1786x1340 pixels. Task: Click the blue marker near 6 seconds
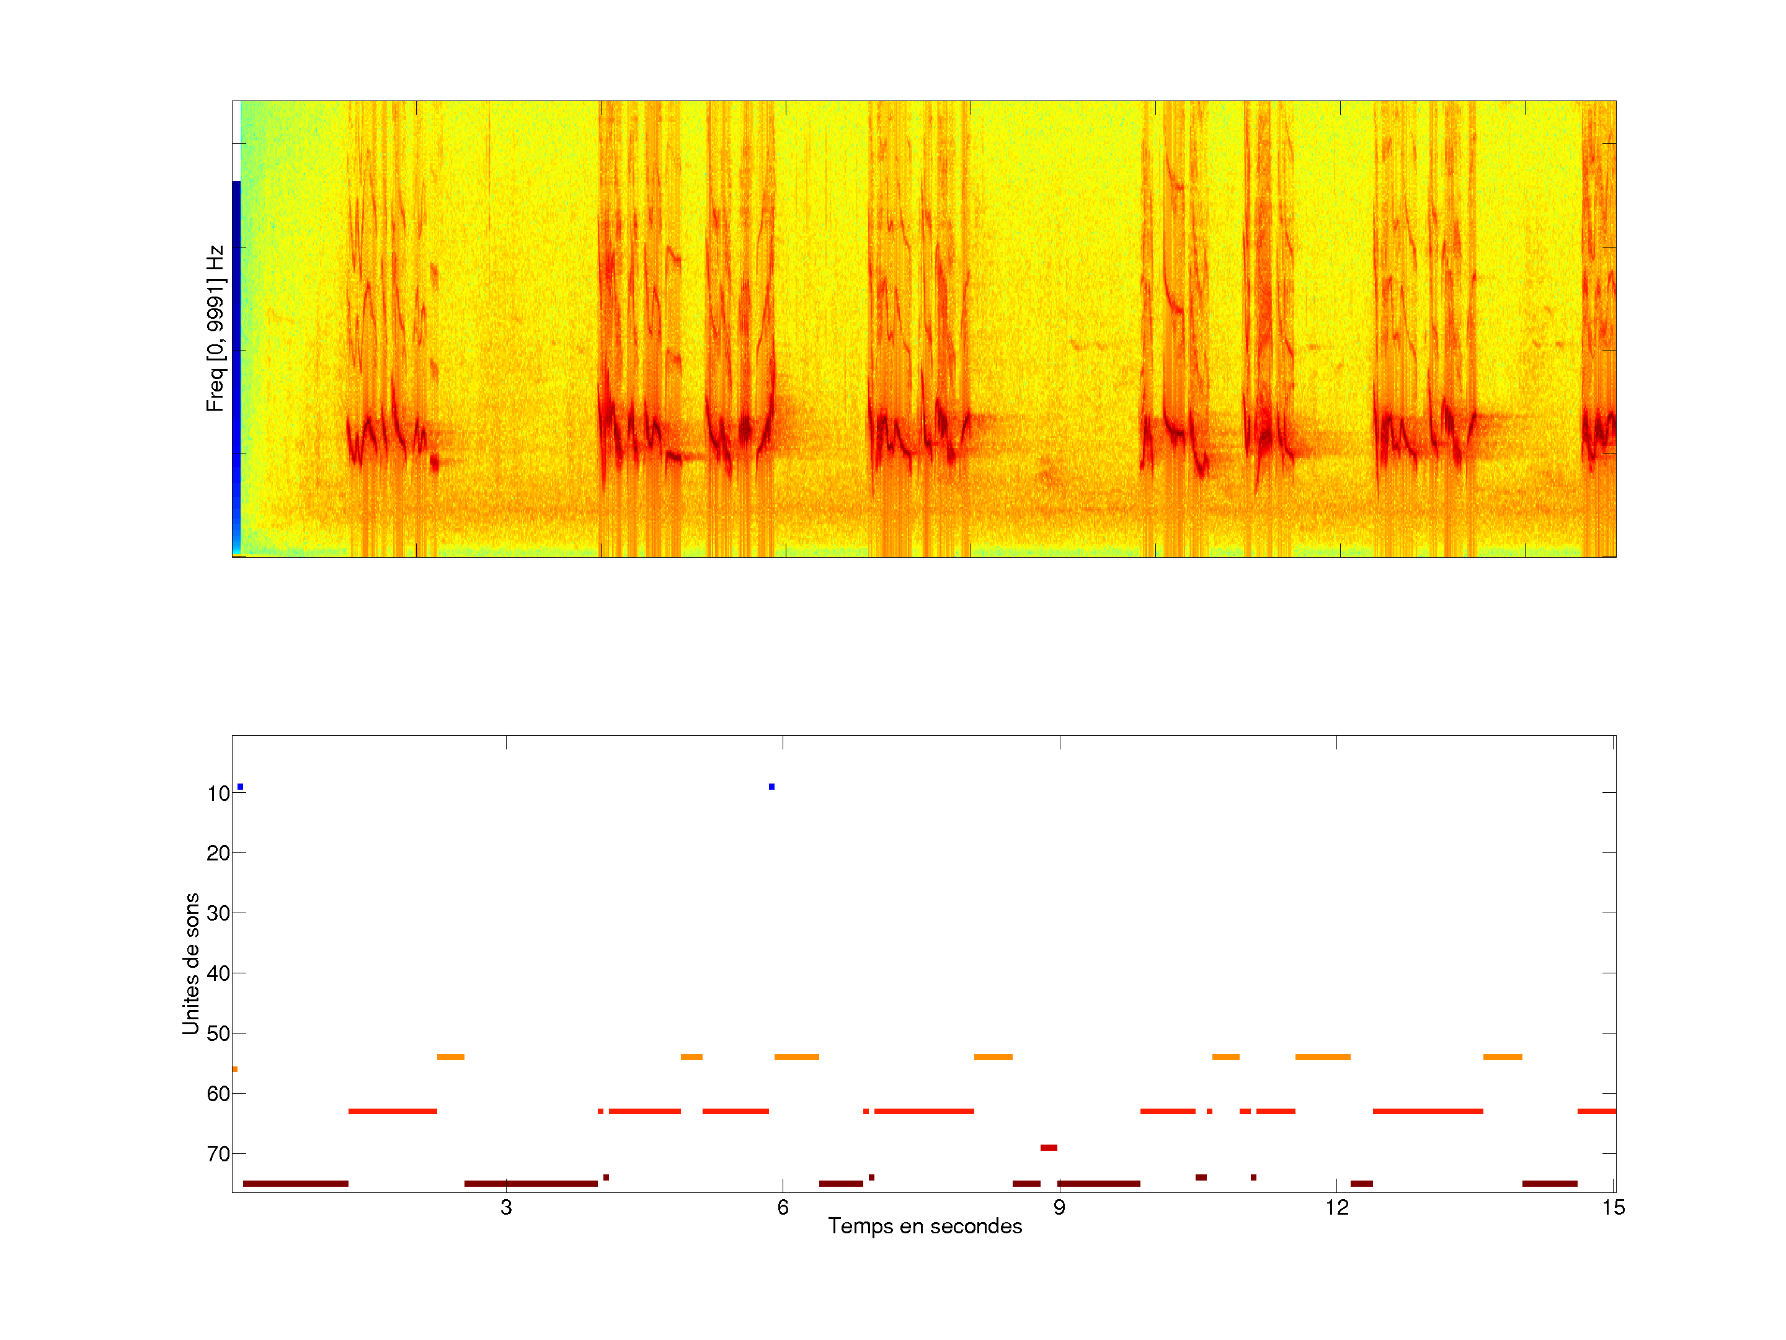point(771,786)
